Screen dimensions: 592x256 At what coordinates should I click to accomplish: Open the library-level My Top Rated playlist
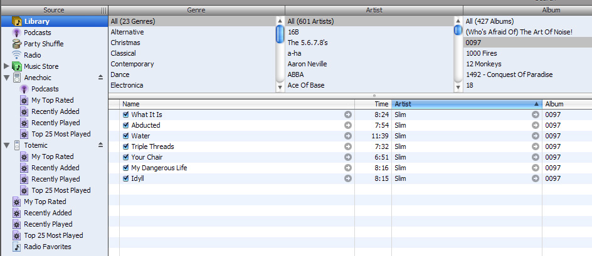point(45,202)
